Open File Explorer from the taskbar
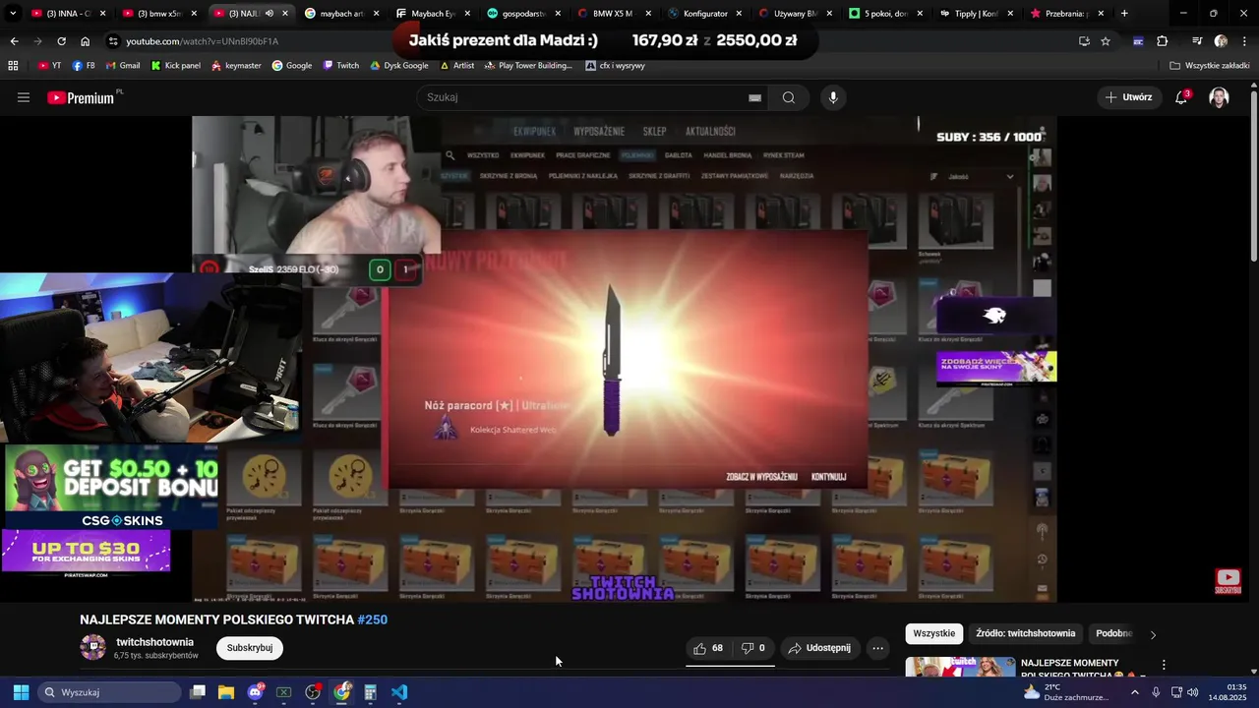Viewport: 1259px width, 708px height. 226,692
